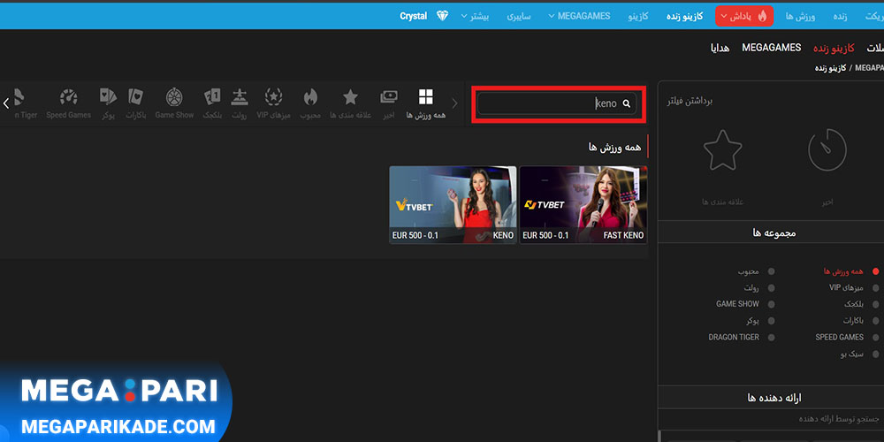The height and width of the screenshot is (442, 884).
Task: Choose the پوکر radio option in sidebar
Action: point(771,321)
